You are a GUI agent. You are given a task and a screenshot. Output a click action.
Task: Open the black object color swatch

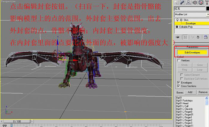[x=208, y=8]
